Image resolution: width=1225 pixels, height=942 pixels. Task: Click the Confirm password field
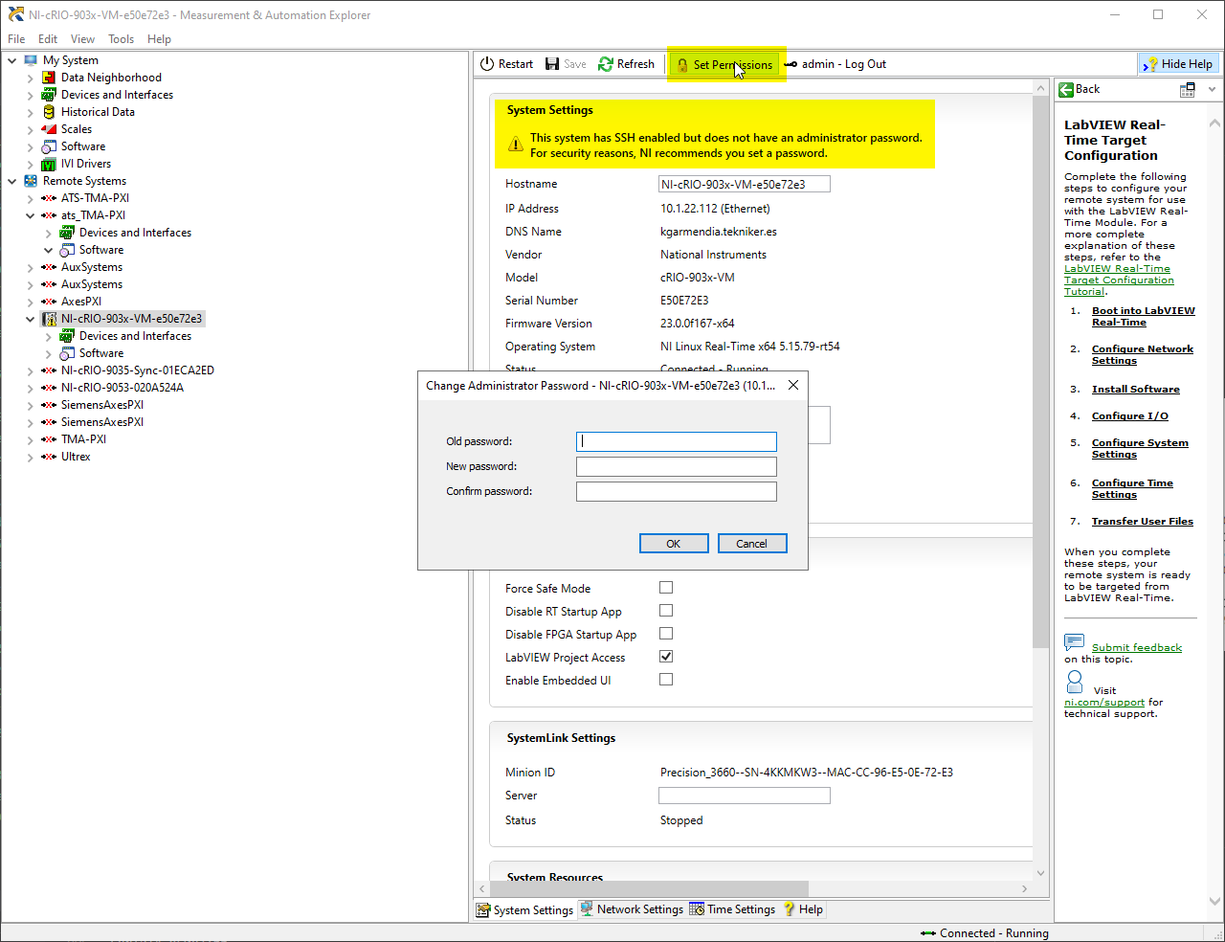point(677,491)
